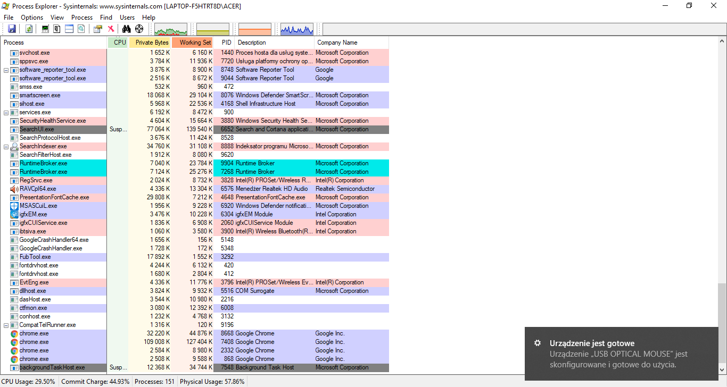The width and height of the screenshot is (727, 387).
Task: Toggle Show Process Tree toolbar icon
Action: (57, 29)
